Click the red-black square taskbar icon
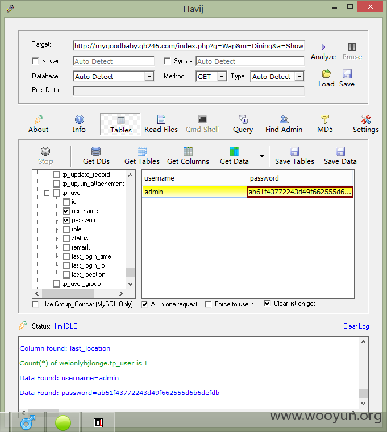387x432 pixels. (98, 423)
